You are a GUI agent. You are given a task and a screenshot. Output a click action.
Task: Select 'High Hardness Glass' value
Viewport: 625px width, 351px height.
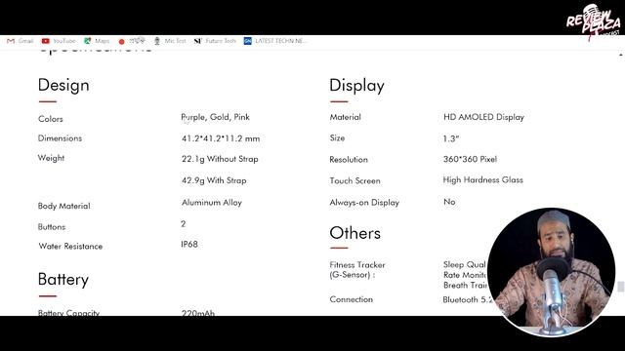(x=482, y=179)
